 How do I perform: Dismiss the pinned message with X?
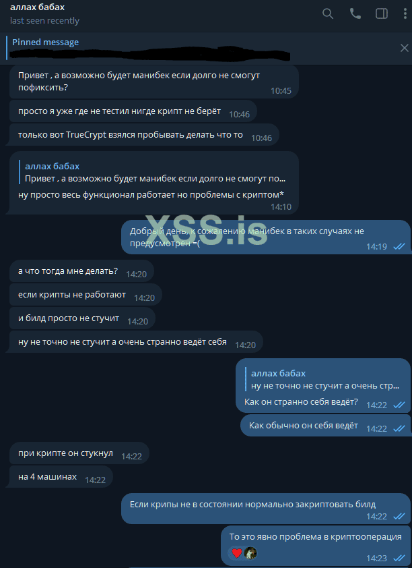(404, 48)
